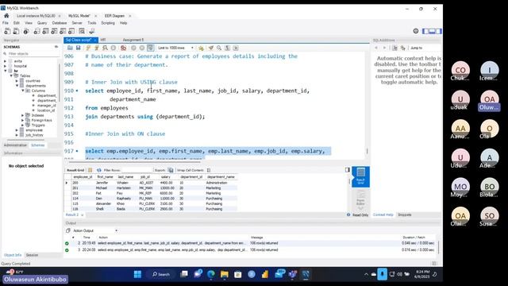Switch to the Administration navigator tab
The height and width of the screenshot is (286, 508).
point(15,145)
